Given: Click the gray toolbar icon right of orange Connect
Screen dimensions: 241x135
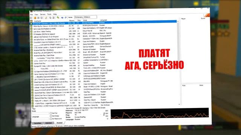Looking at the screenshot, I should 38,18.
